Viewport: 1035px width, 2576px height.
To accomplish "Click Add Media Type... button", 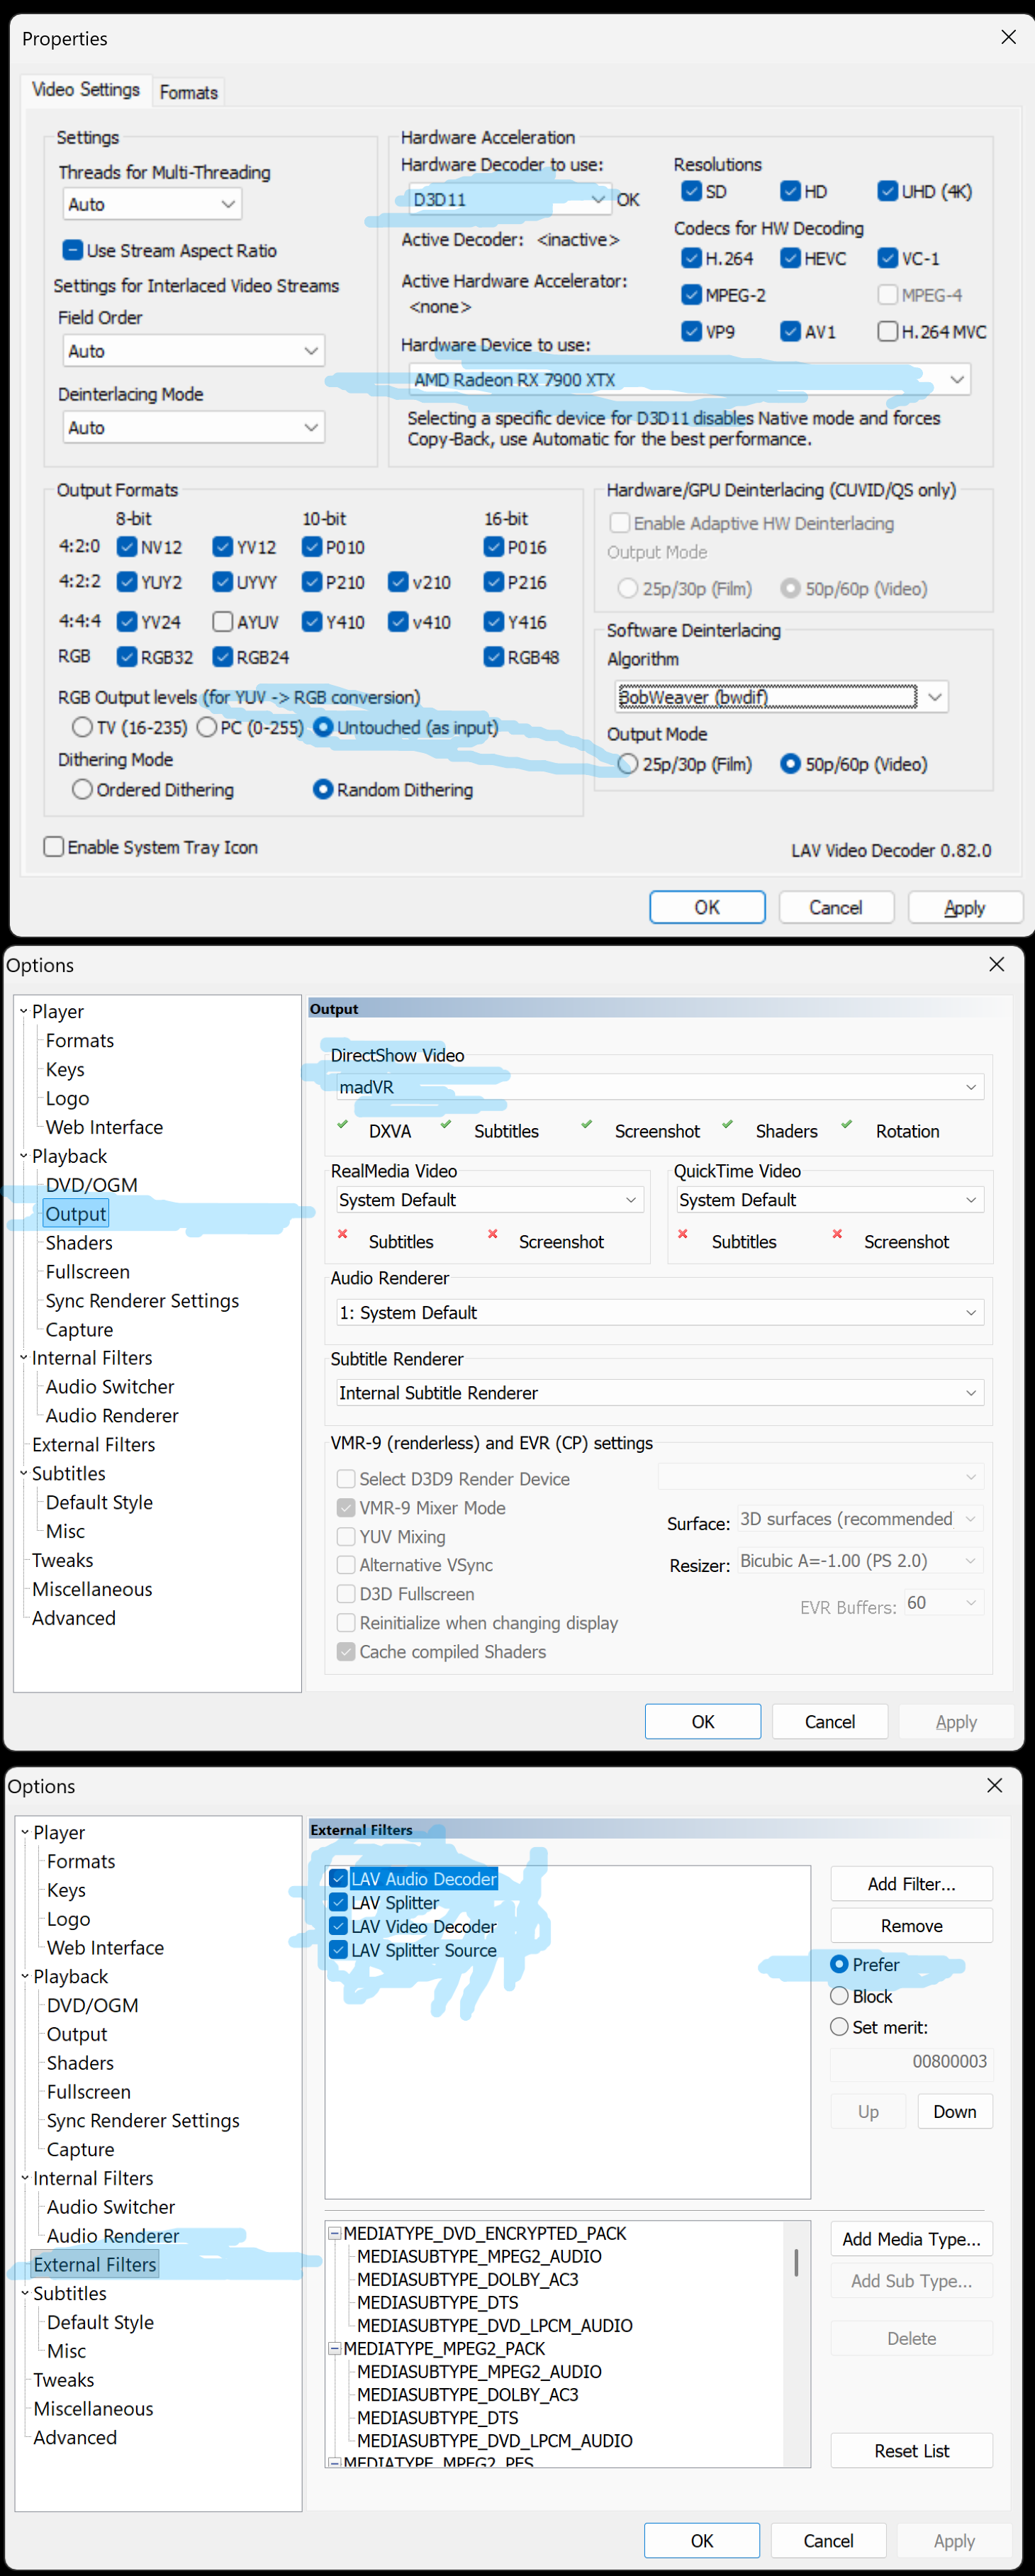I will [912, 2239].
